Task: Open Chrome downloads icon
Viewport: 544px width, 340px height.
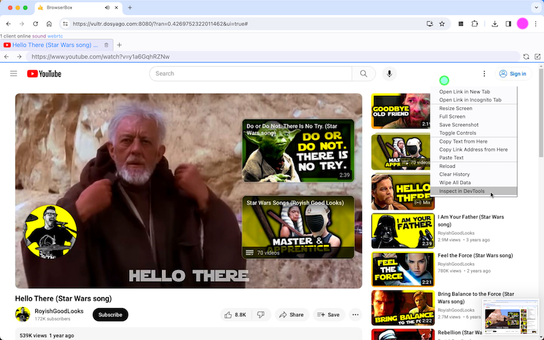Action: 495,24
